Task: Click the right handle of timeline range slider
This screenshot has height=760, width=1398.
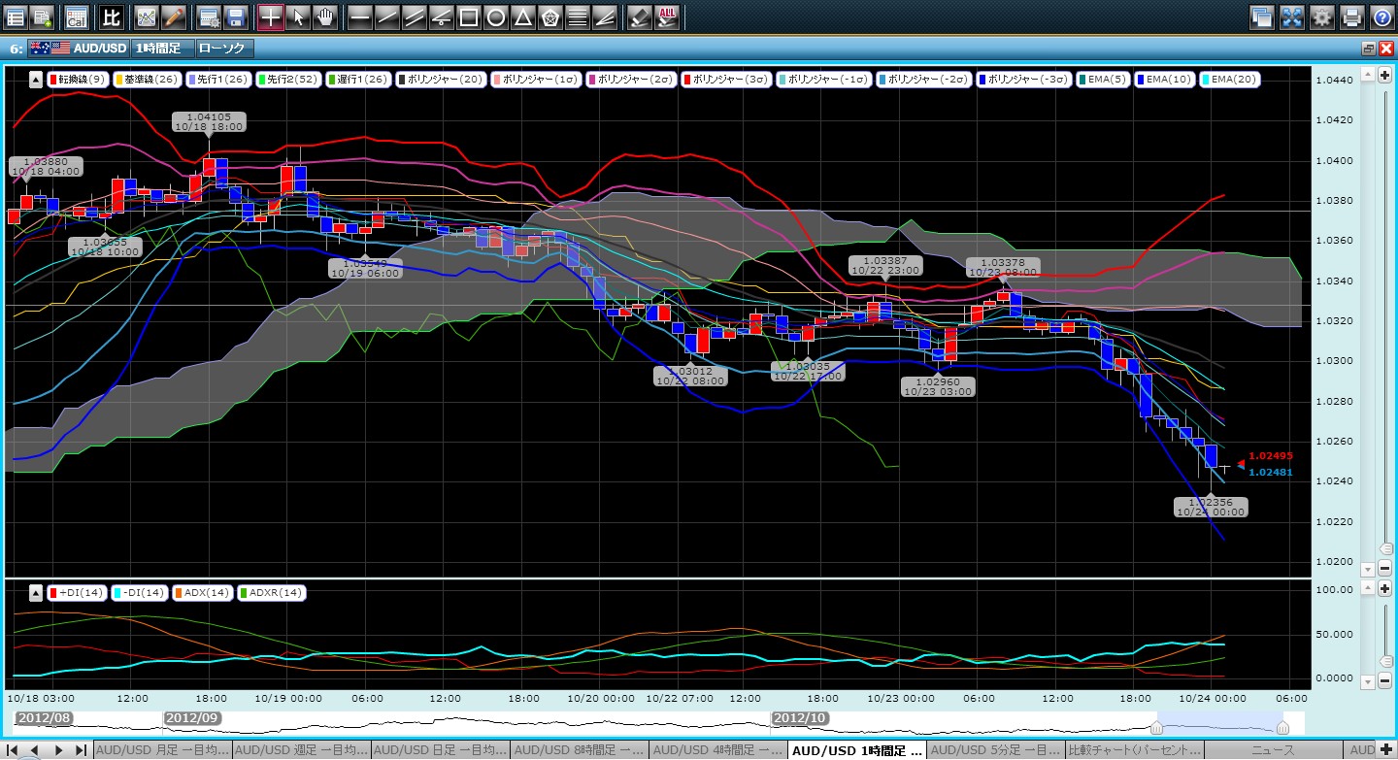Action: (1282, 727)
